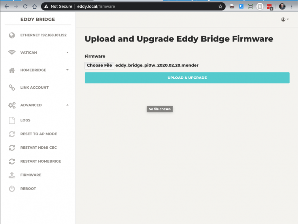Click the page heading Upload and Upgrade

[x=179, y=39]
